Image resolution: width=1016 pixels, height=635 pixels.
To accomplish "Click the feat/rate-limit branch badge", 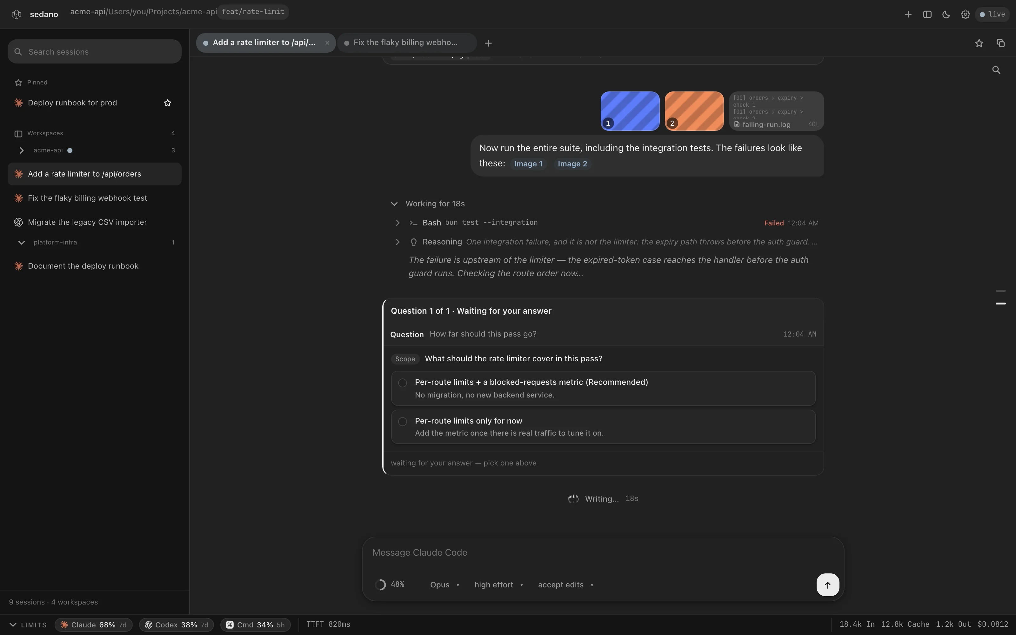I will click(253, 12).
